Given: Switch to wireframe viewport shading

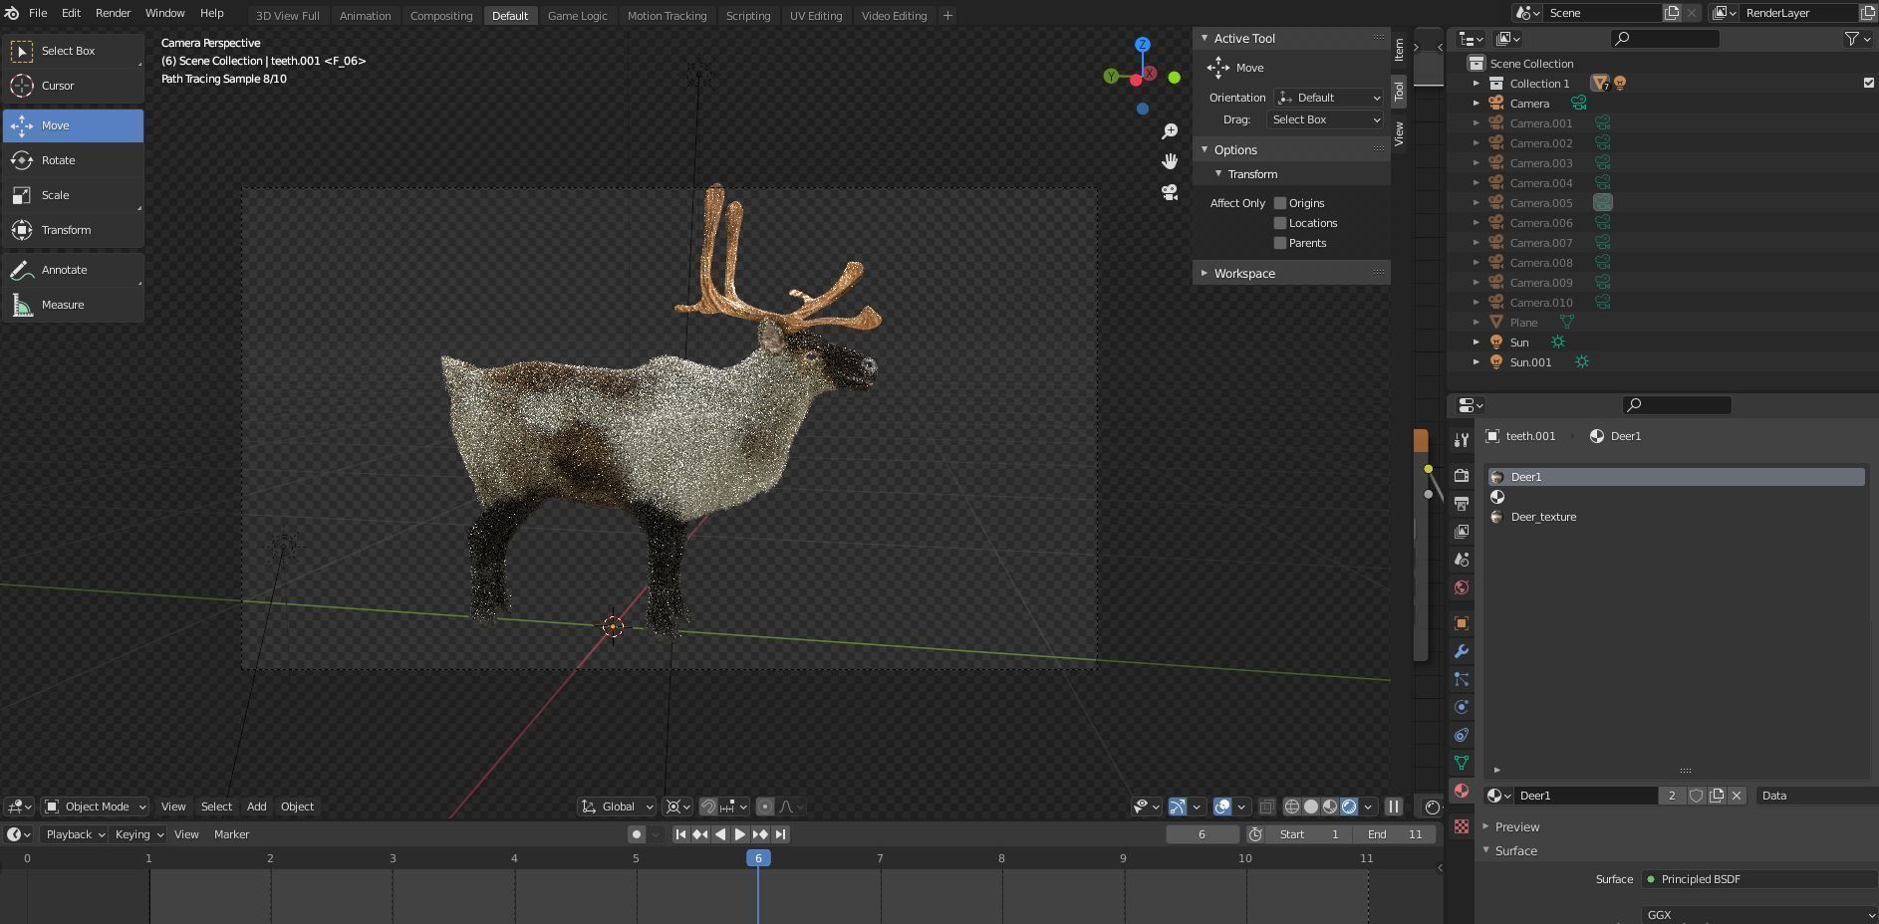Looking at the screenshot, I should click(1292, 807).
